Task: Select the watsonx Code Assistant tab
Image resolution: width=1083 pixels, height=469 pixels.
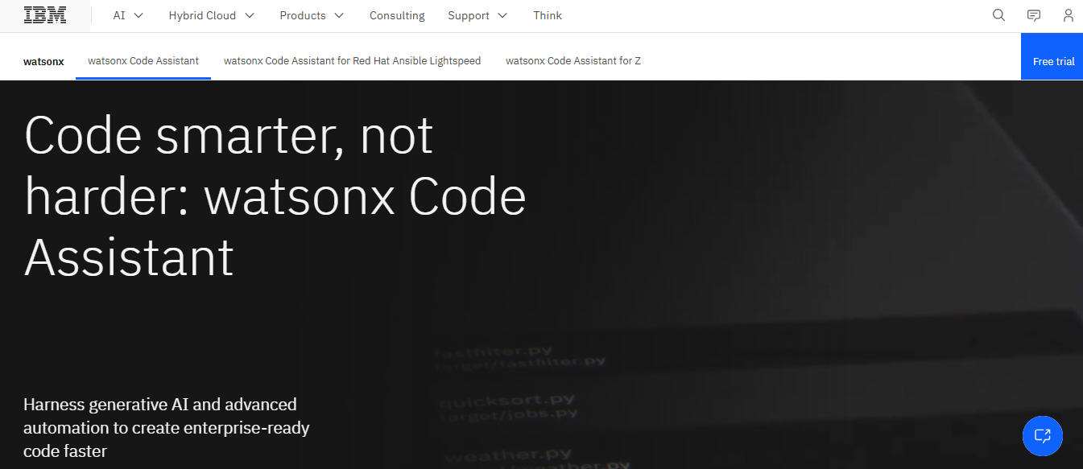Action: 143,61
